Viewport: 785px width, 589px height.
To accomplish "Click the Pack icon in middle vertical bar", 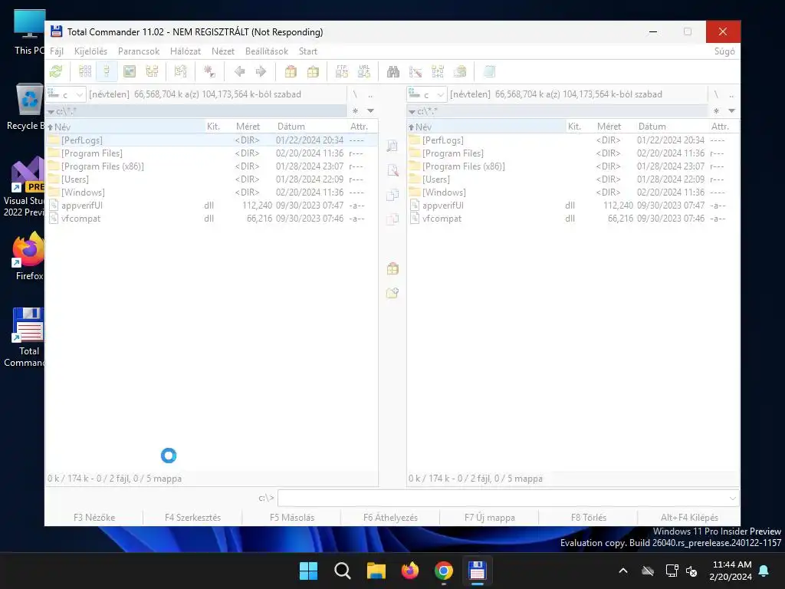I will tap(392, 269).
